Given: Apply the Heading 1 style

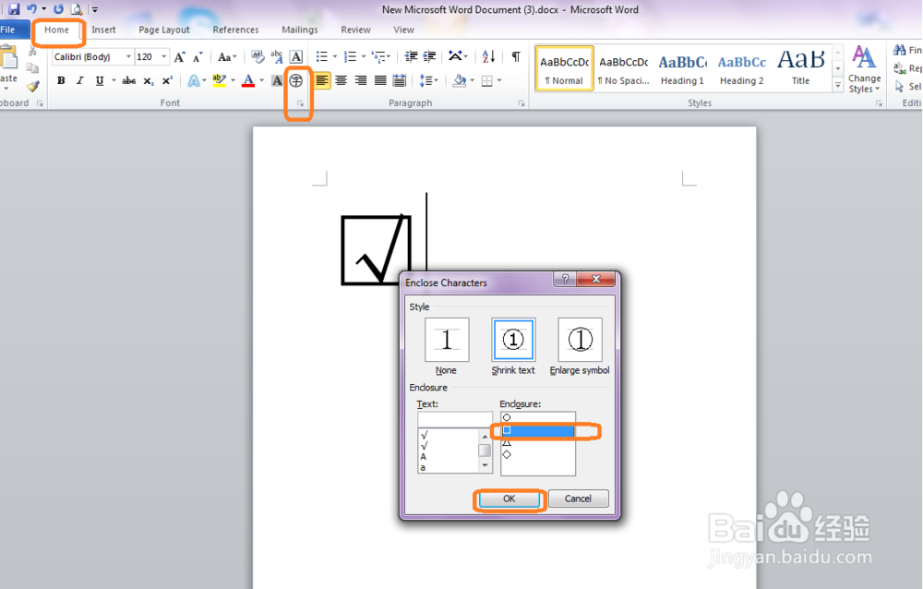Looking at the screenshot, I should click(682, 69).
